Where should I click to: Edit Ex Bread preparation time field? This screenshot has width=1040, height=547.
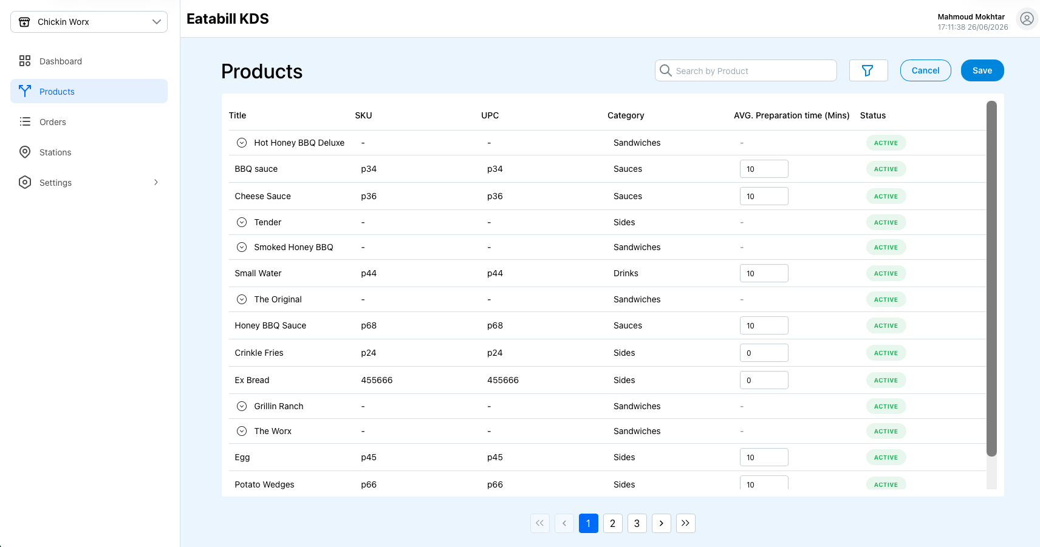(x=764, y=380)
